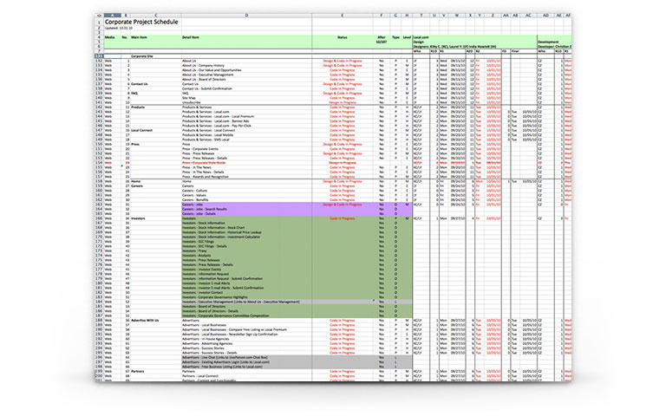Click 'Products & Services - Local.com - Banner Ads'
Image resolution: width=666 pixels, height=416 pixels.
[216, 121]
